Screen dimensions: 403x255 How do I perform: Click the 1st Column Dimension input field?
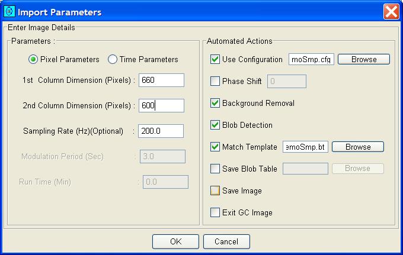pos(161,80)
